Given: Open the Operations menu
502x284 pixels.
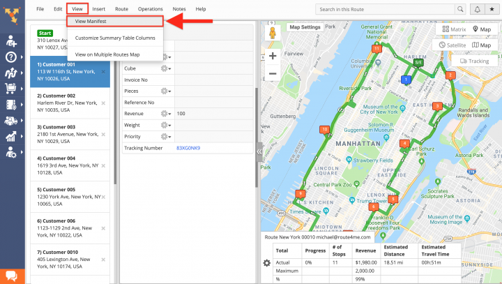Looking at the screenshot, I should (150, 9).
